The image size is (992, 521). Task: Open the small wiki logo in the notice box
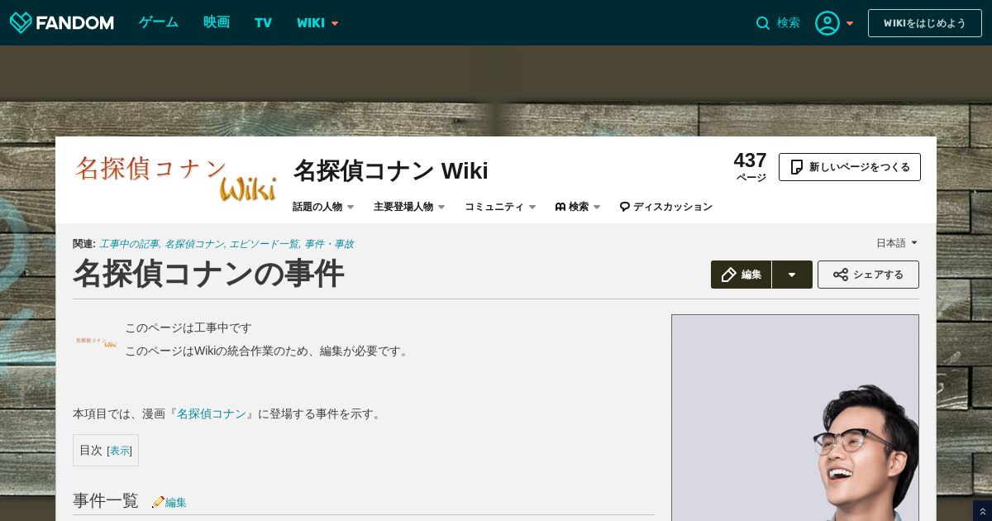point(96,341)
